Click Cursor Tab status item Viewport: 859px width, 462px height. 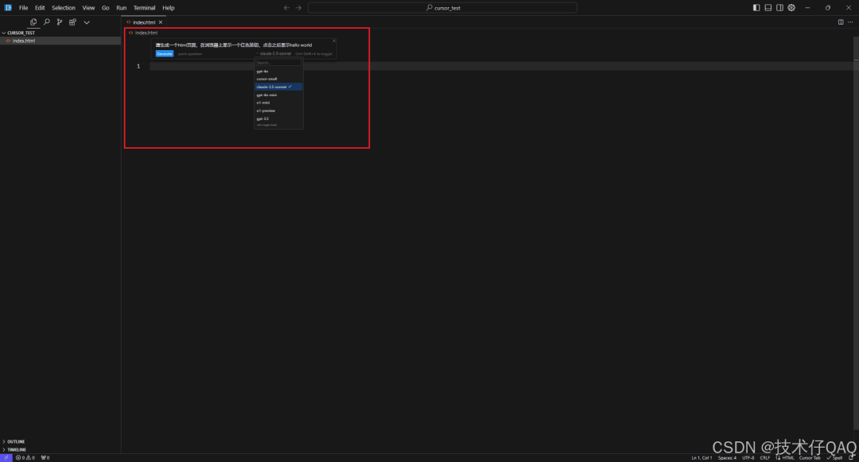pyautogui.click(x=810, y=457)
